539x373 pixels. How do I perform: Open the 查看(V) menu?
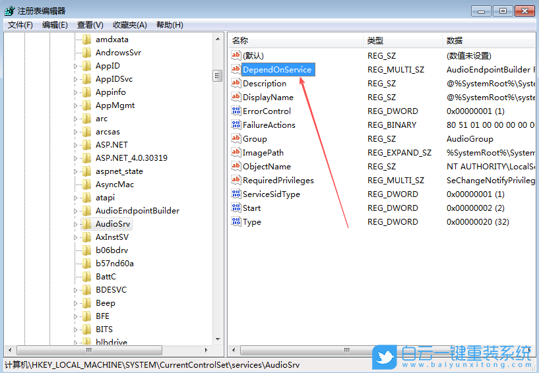click(90, 25)
